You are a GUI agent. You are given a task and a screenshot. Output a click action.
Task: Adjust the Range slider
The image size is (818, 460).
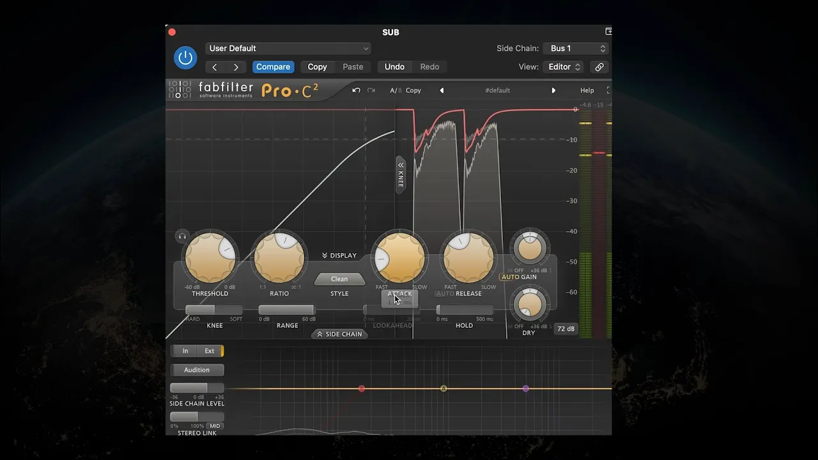click(x=287, y=310)
